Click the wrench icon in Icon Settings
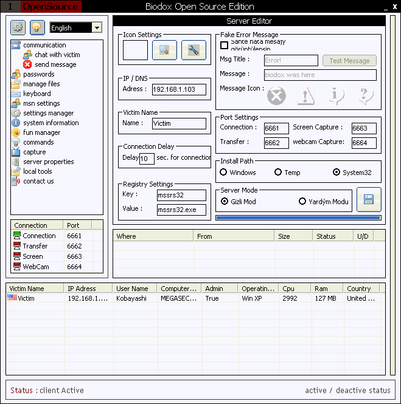The width and height of the screenshot is (401, 404). click(194, 50)
